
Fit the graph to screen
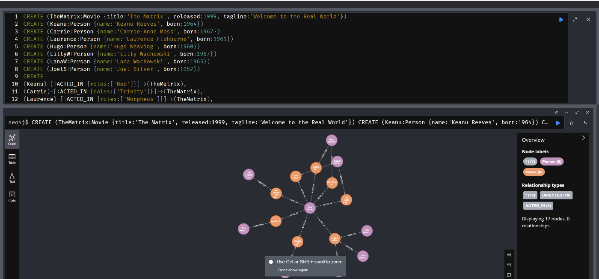[x=509, y=275]
